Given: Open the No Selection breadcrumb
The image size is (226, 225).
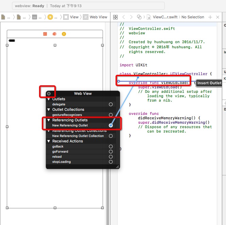Looking at the screenshot, I should [x=193, y=17].
